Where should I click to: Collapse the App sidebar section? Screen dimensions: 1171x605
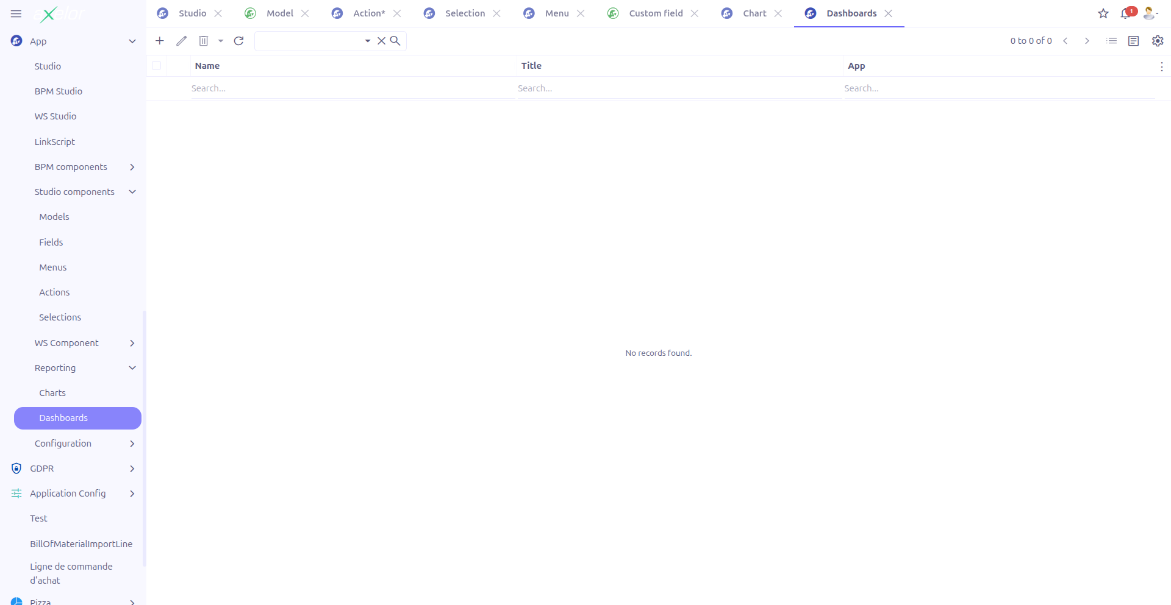coord(132,41)
